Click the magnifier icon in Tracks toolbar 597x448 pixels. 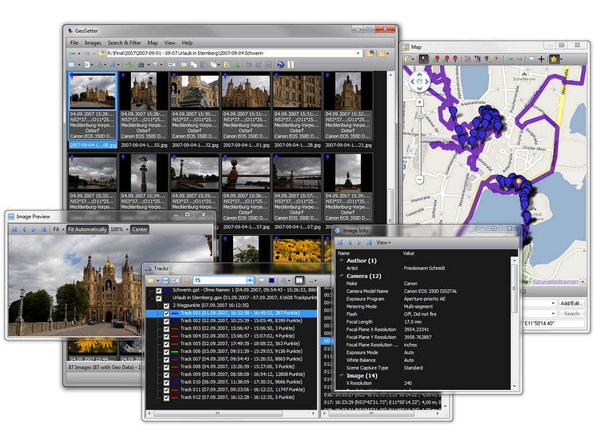(188, 280)
